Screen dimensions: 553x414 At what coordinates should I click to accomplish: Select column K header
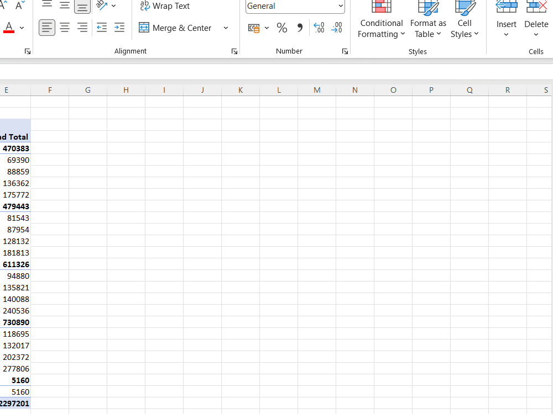coord(241,90)
